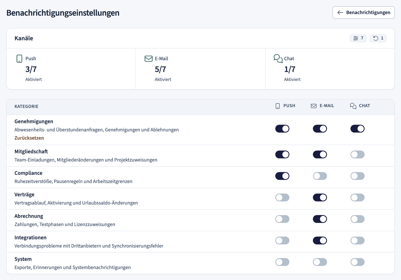Enable Chat for Abrechnung
Viewport: 401px width, 280px height.
[x=357, y=219]
